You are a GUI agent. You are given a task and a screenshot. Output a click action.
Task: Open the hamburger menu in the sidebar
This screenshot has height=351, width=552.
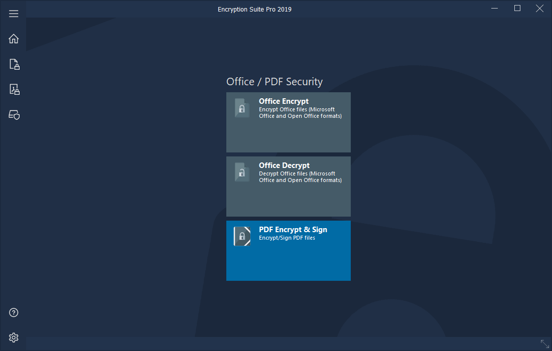click(14, 14)
